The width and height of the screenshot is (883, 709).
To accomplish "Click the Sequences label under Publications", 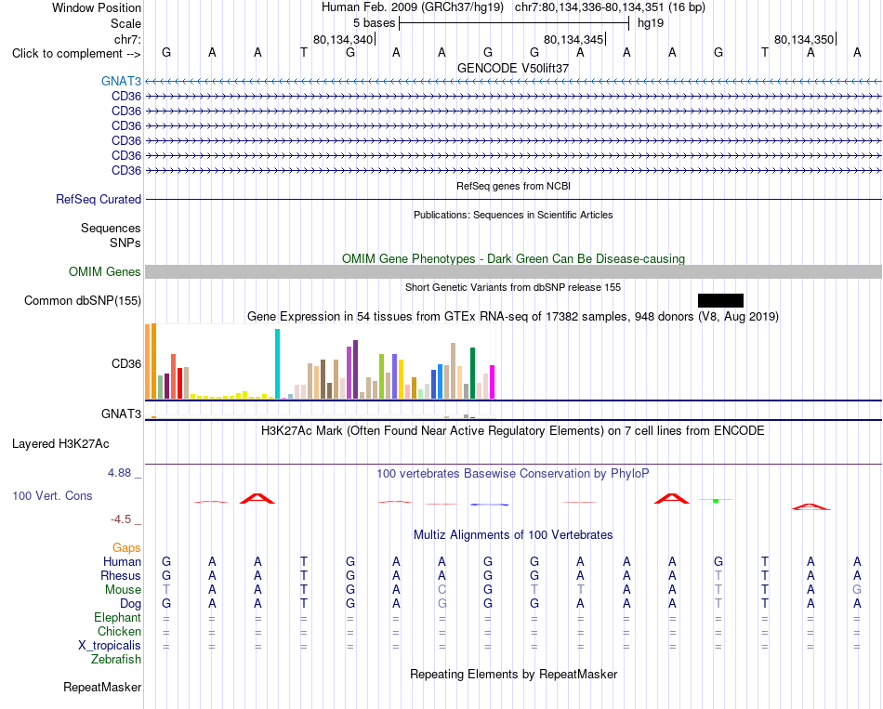I will 111,228.
